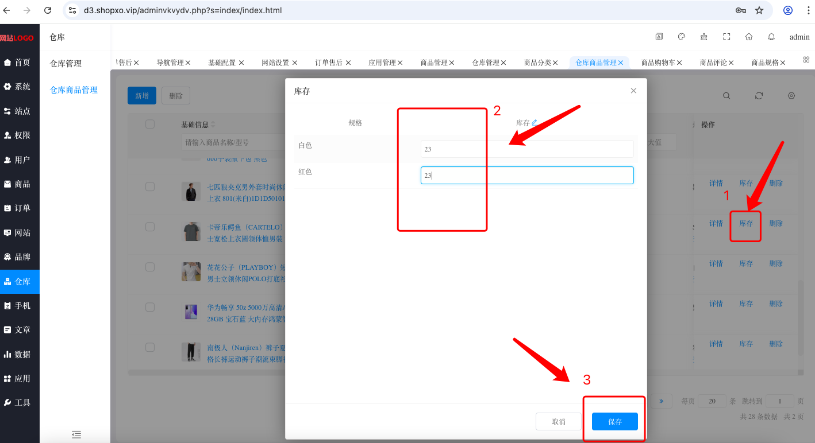Click the refresh icon above table
The height and width of the screenshot is (443, 815).
[759, 96]
